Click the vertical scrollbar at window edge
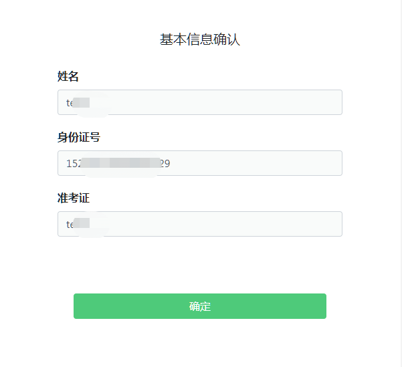The image size is (402, 367). click(x=400, y=183)
